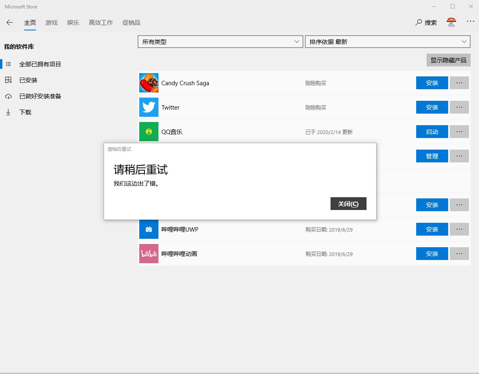Switch to the 促销品 tab
Image resolution: width=479 pixels, height=374 pixels.
(131, 22)
